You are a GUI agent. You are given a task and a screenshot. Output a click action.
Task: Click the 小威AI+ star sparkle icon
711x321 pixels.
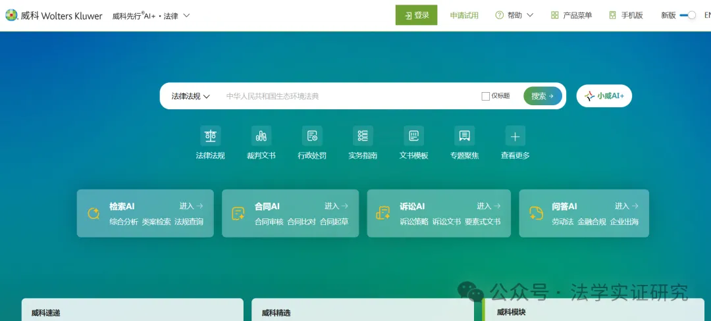[x=589, y=96]
